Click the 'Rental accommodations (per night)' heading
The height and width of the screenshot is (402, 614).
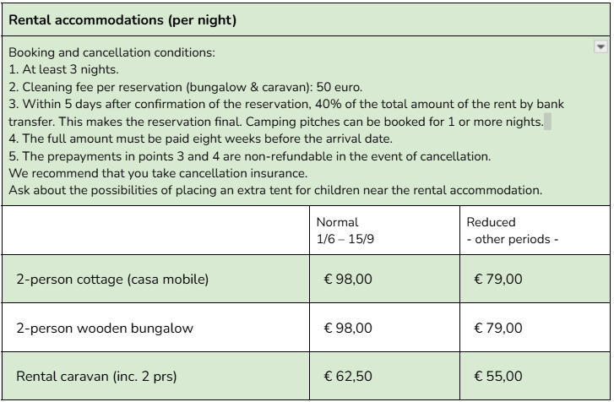(122, 19)
